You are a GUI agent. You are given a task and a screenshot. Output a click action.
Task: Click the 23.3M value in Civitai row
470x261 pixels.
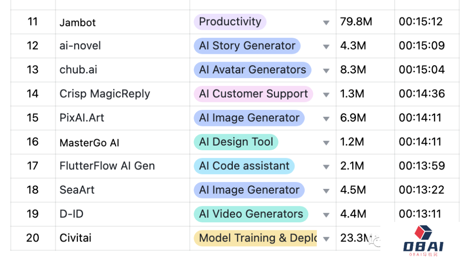[x=356, y=238]
